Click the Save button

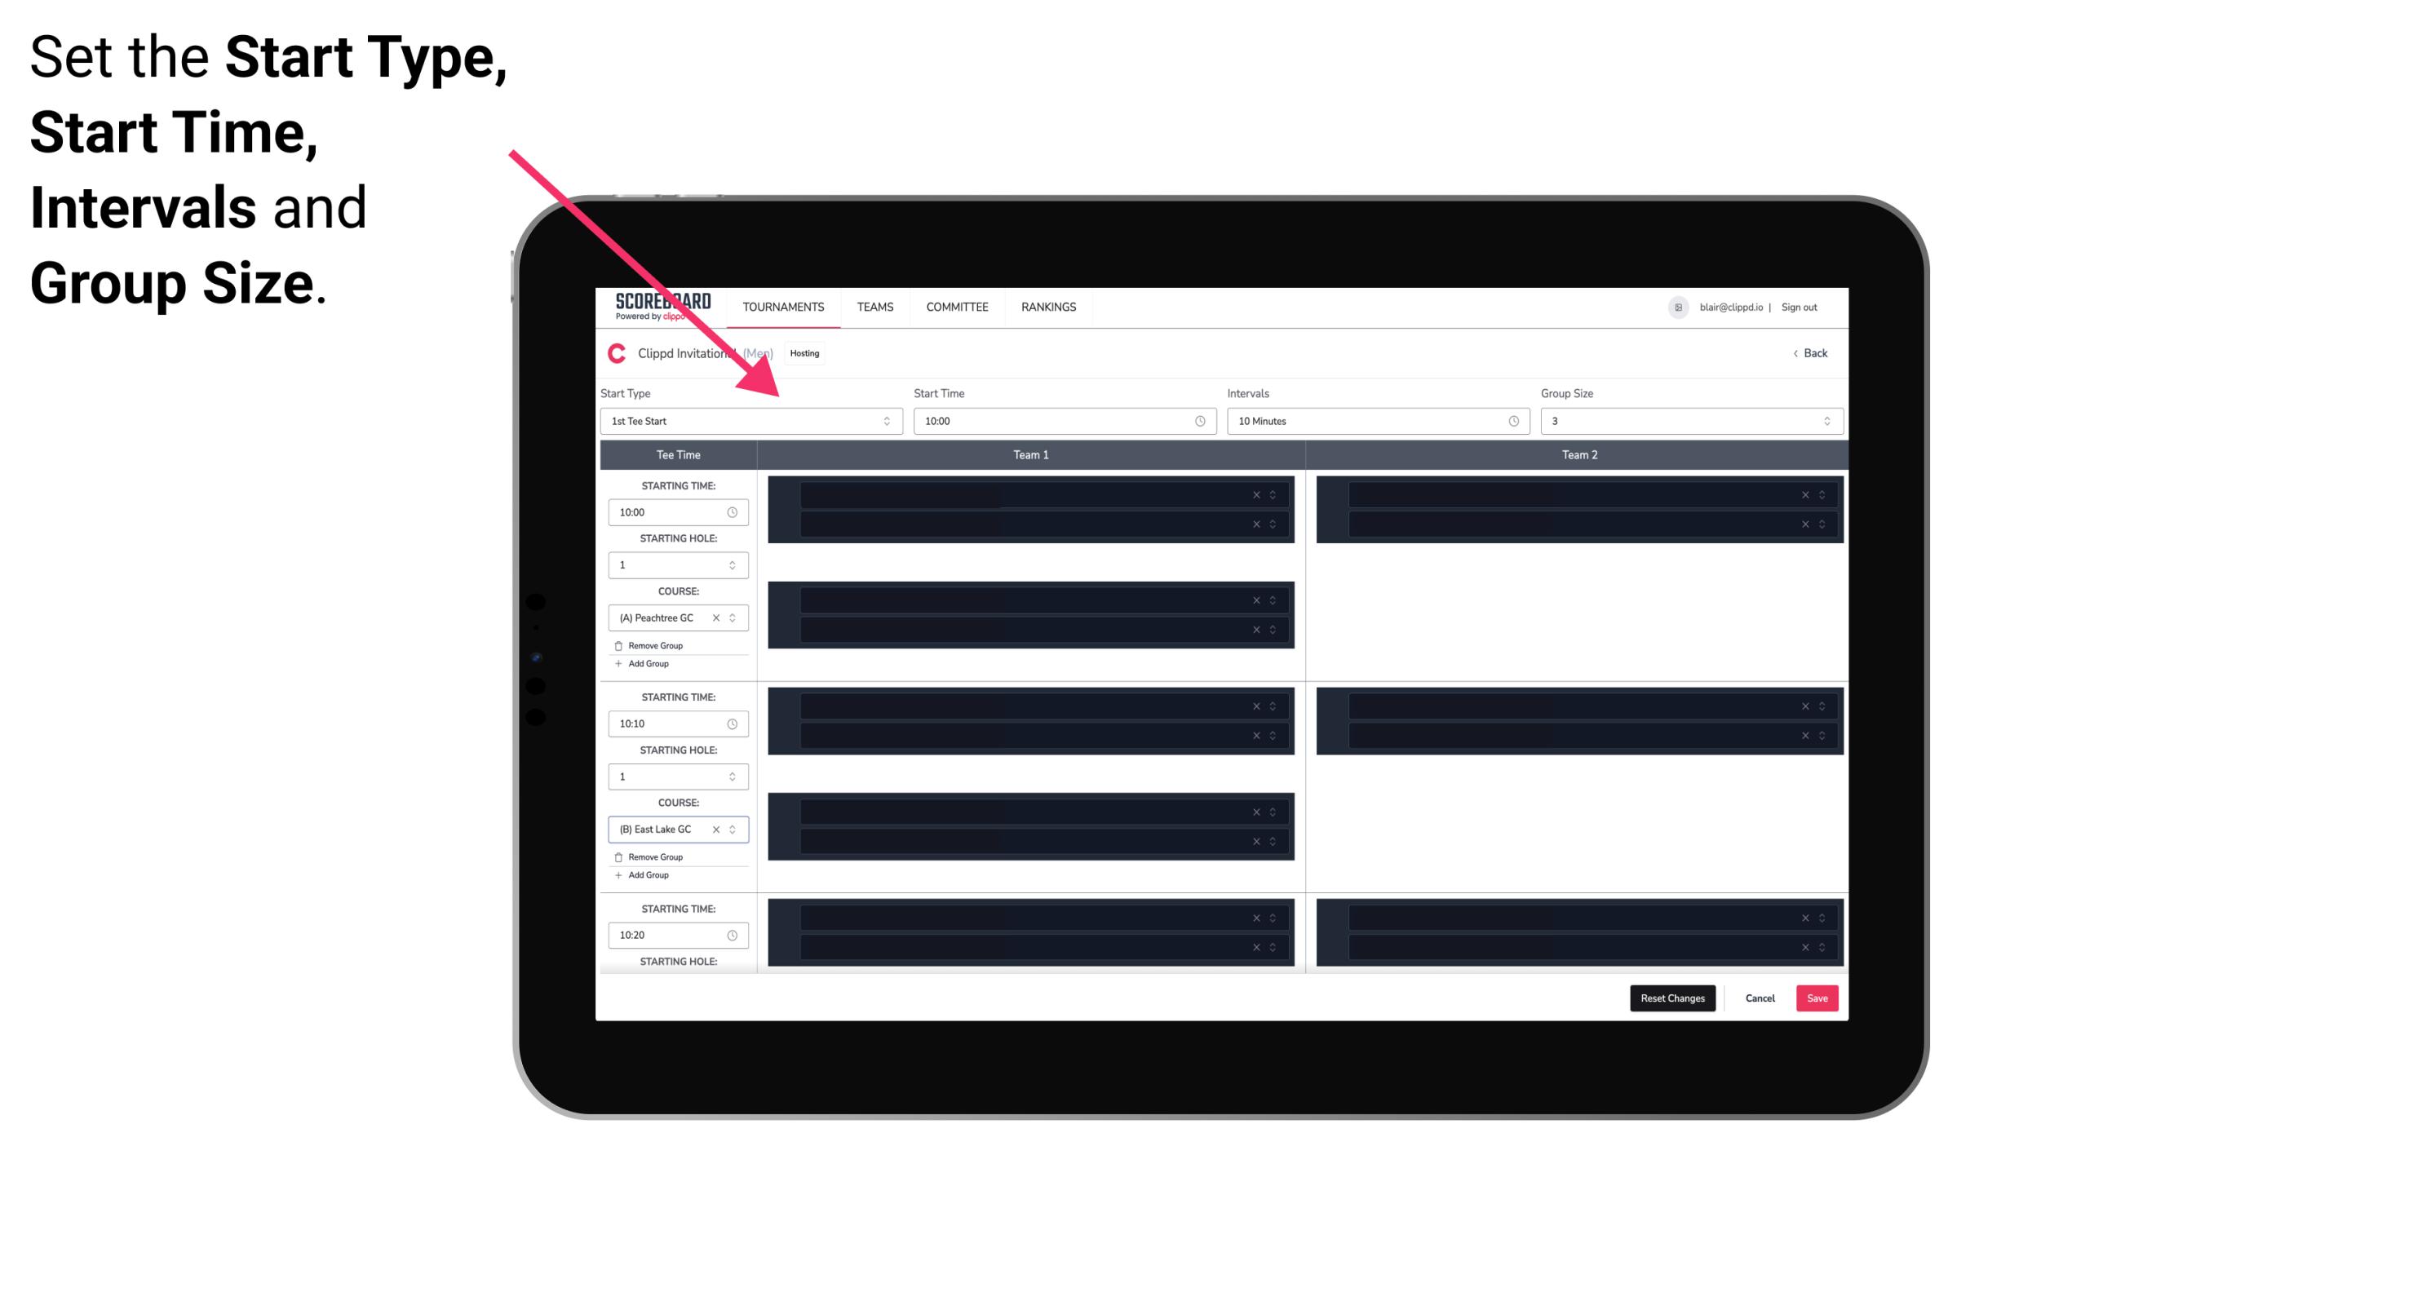1816,997
